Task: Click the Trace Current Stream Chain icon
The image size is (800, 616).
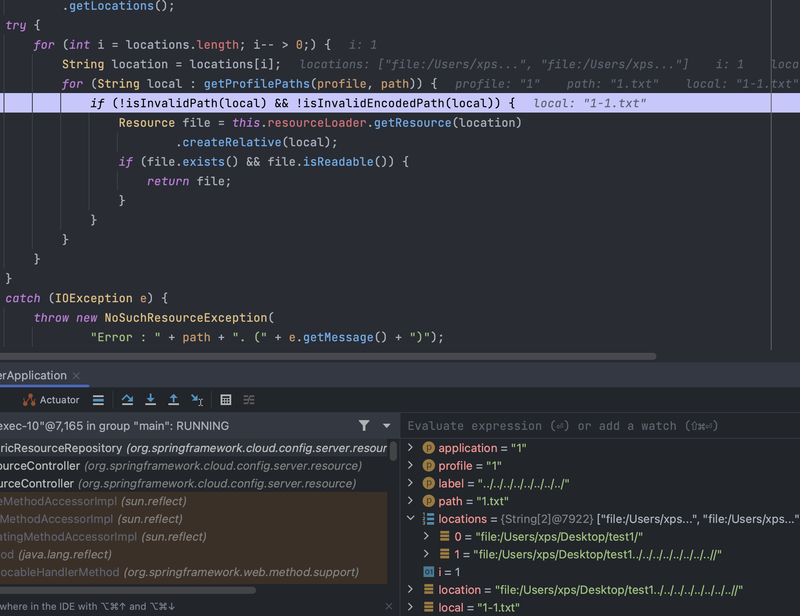Action: click(249, 400)
